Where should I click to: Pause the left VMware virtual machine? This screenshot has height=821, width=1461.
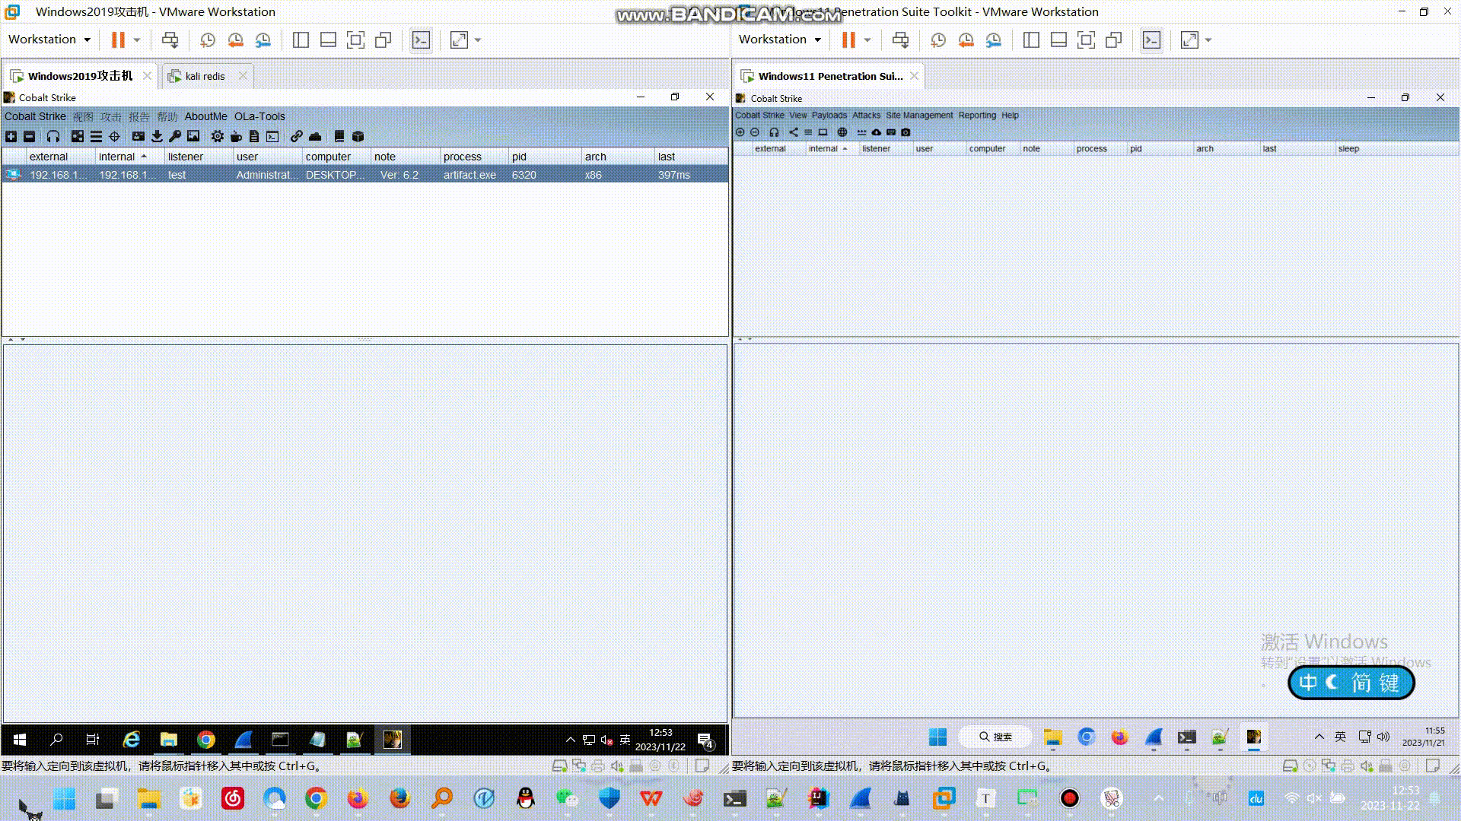coord(118,40)
